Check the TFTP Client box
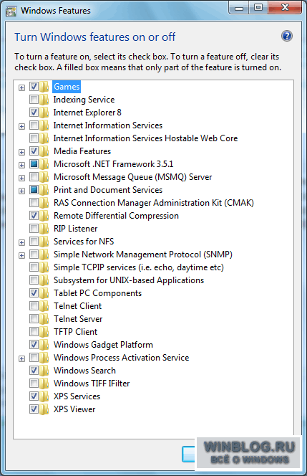 tap(34, 331)
